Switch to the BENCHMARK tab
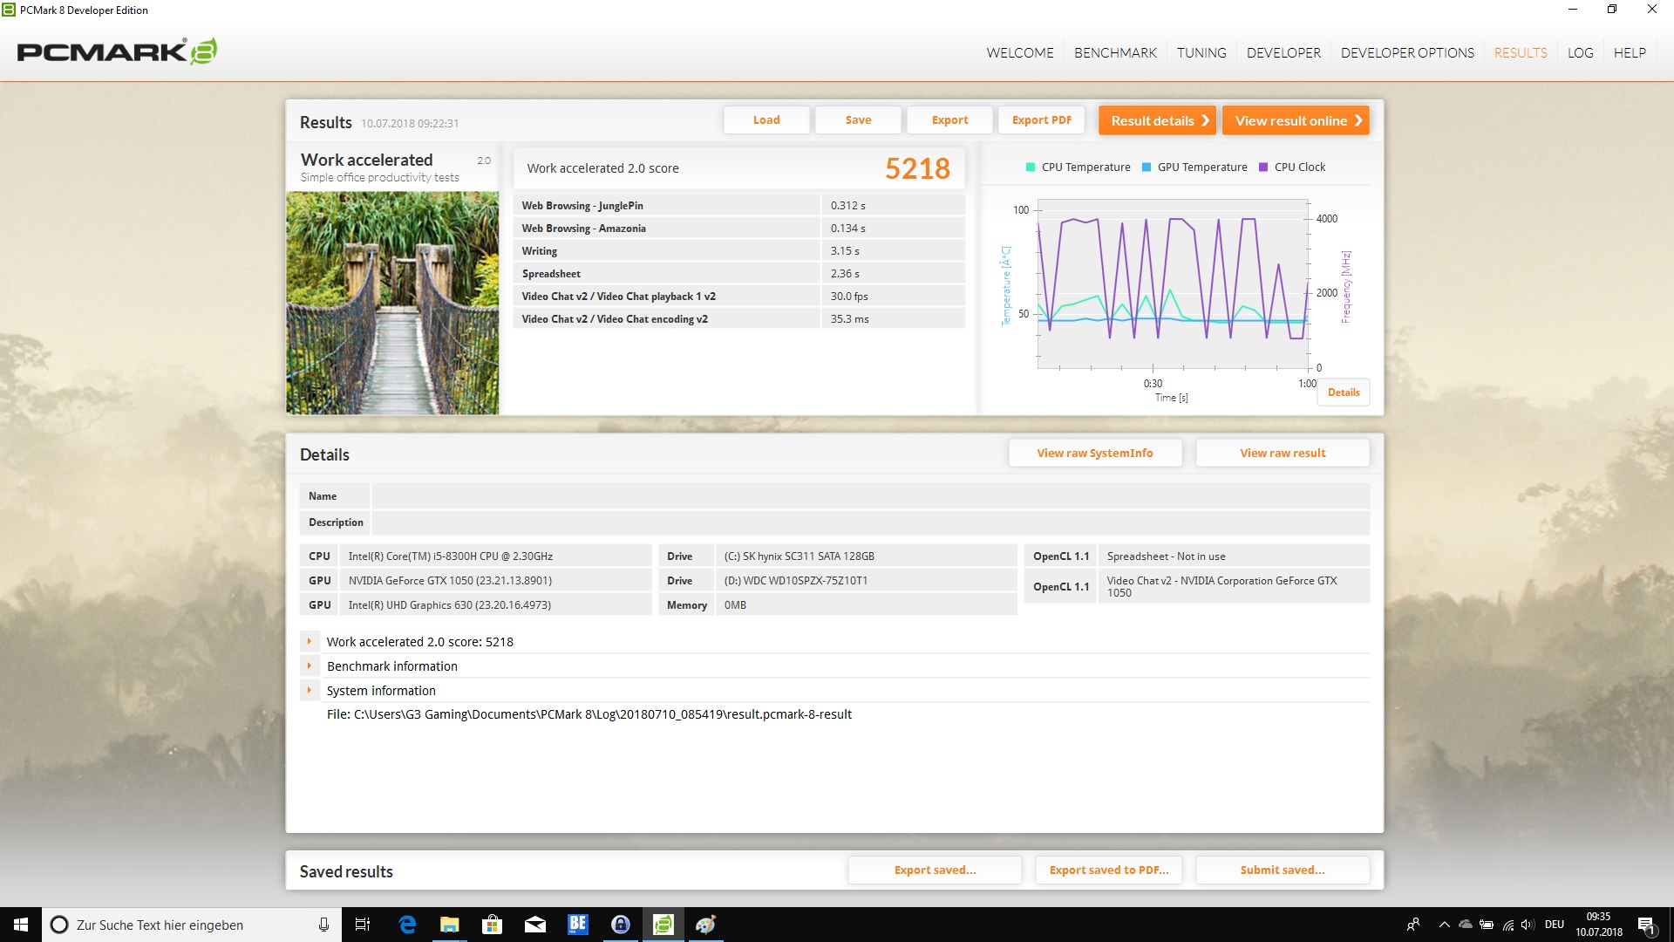 pyautogui.click(x=1115, y=52)
